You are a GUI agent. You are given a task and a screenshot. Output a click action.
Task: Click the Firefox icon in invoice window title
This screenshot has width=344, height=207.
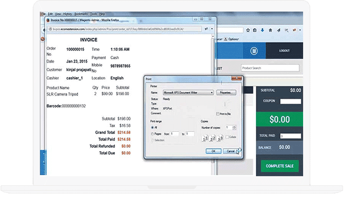[x=47, y=20]
